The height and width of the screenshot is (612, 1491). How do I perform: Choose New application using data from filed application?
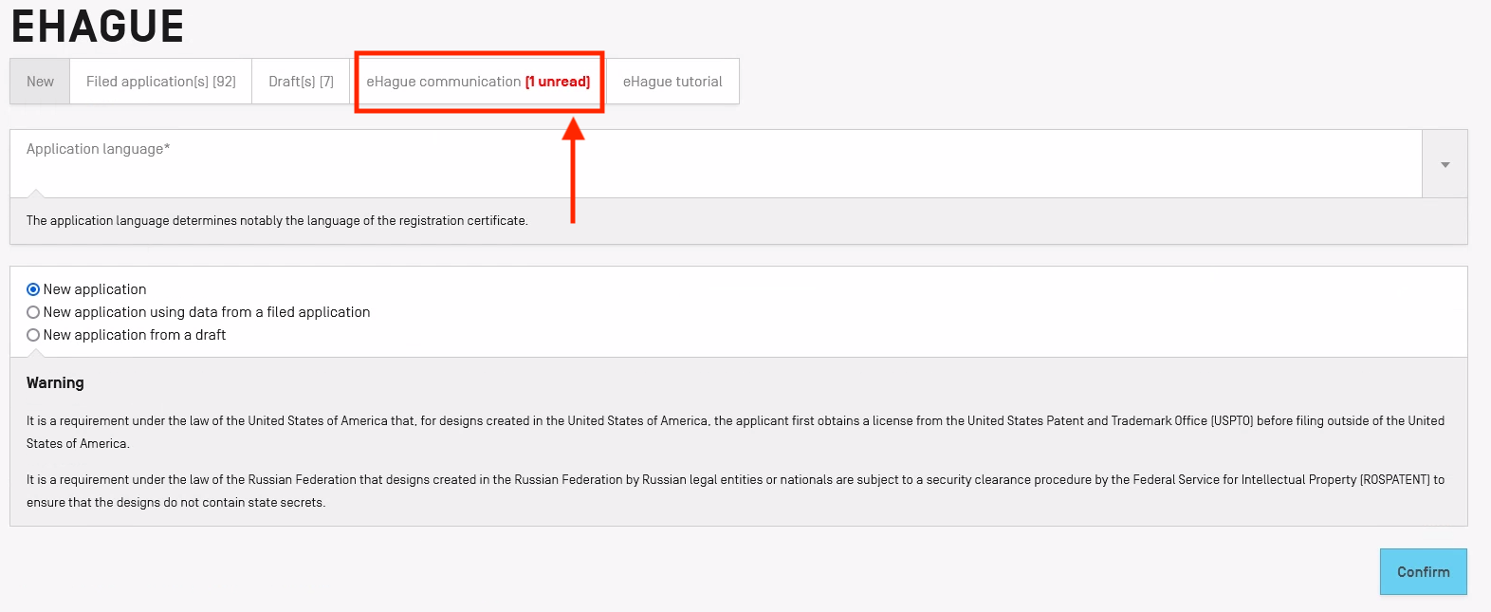(x=33, y=312)
